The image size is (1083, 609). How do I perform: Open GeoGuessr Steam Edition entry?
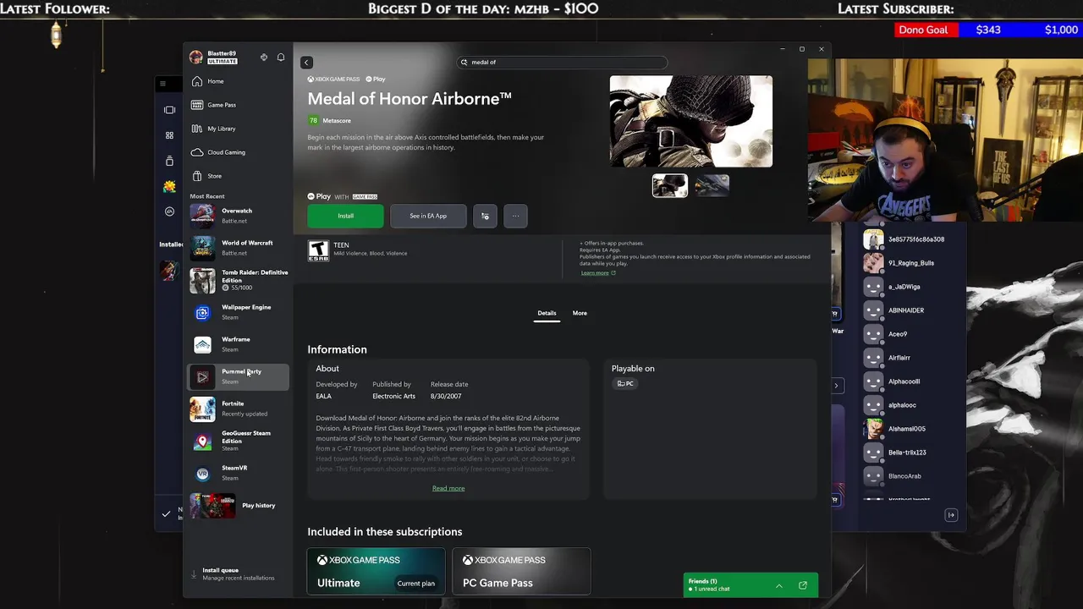coord(238,441)
